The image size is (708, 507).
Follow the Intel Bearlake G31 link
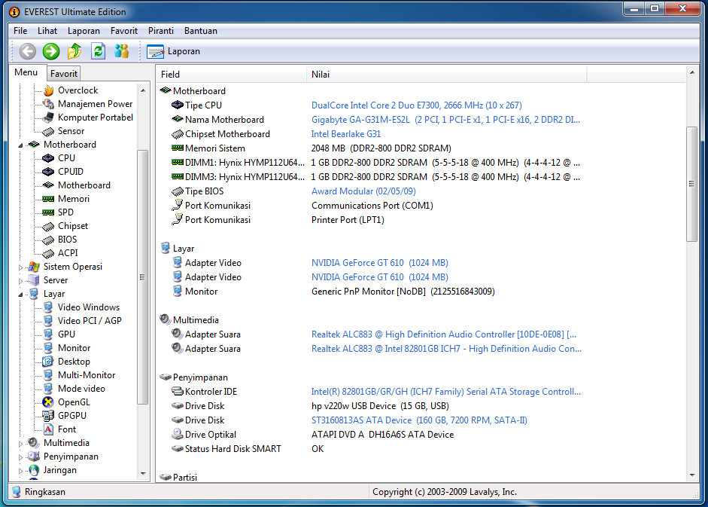click(x=346, y=134)
